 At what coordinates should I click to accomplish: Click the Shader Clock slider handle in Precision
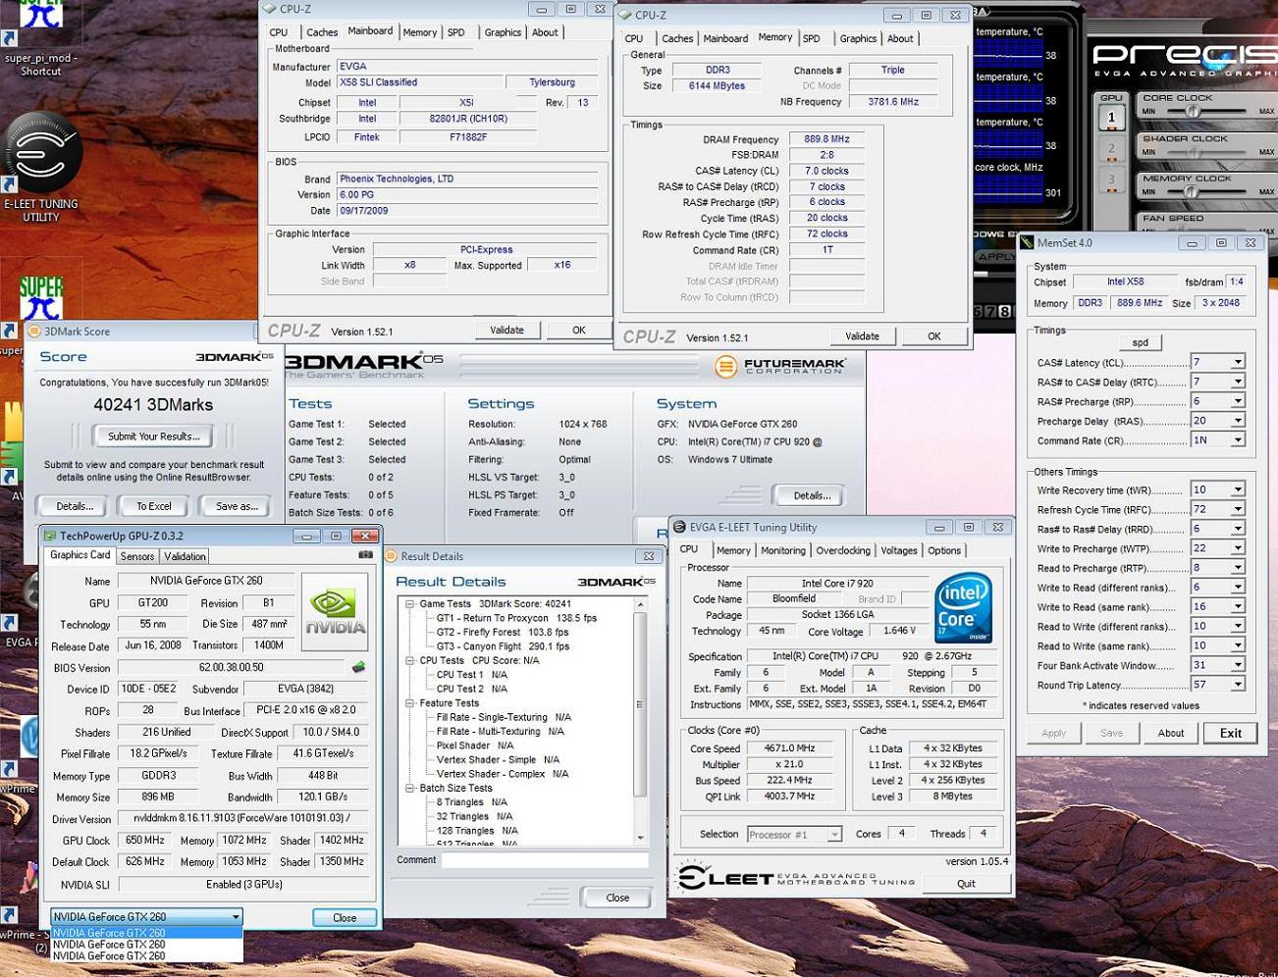pyautogui.click(x=1193, y=151)
